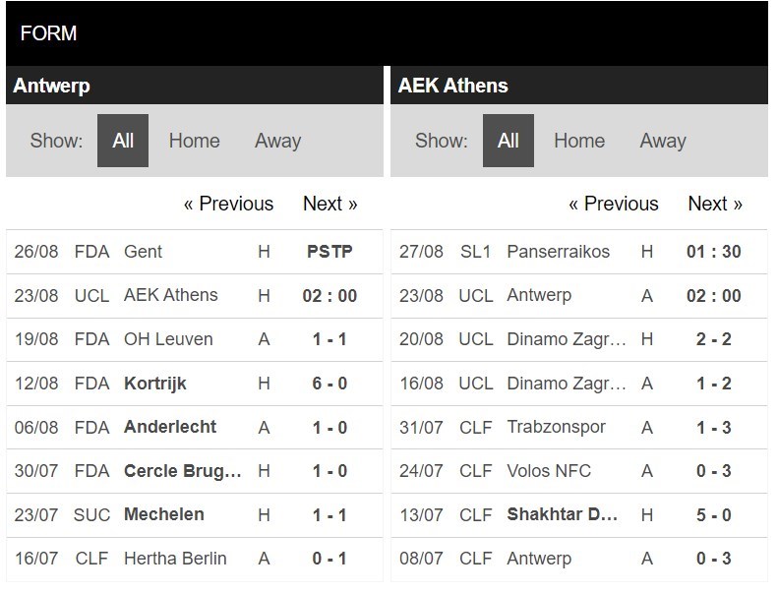Select Volos NFC match on 24/07
This screenshot has width=778, height=593.
(x=579, y=471)
